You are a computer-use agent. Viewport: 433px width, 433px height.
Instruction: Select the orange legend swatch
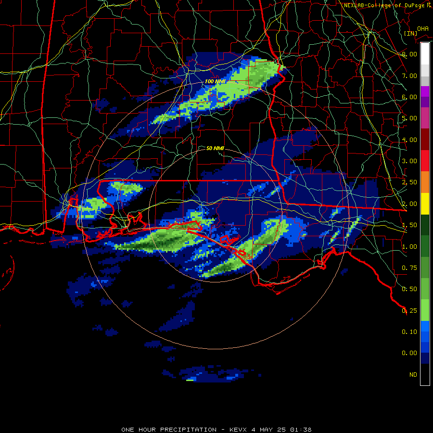[425, 182]
